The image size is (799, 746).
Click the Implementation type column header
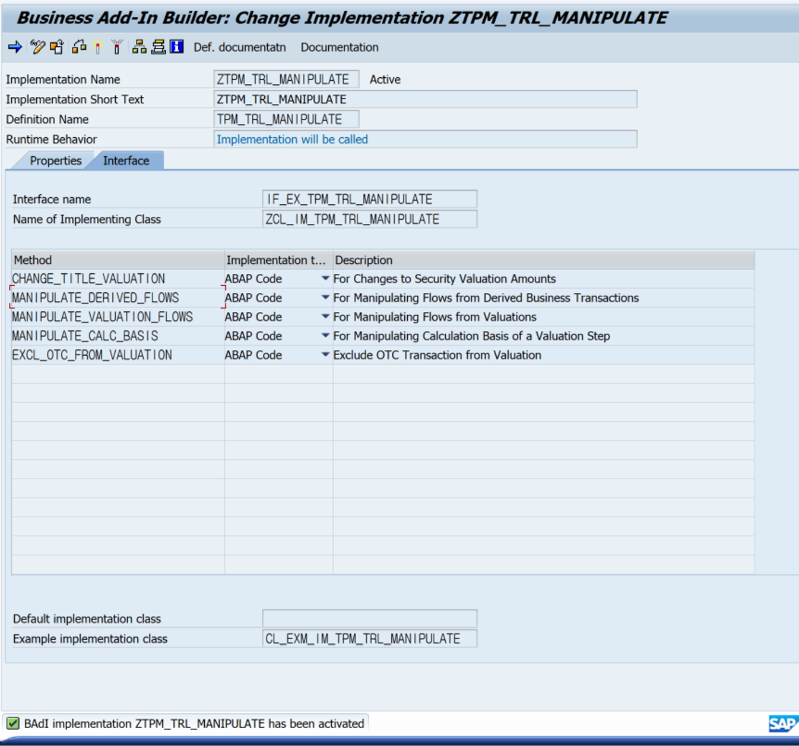(x=278, y=260)
